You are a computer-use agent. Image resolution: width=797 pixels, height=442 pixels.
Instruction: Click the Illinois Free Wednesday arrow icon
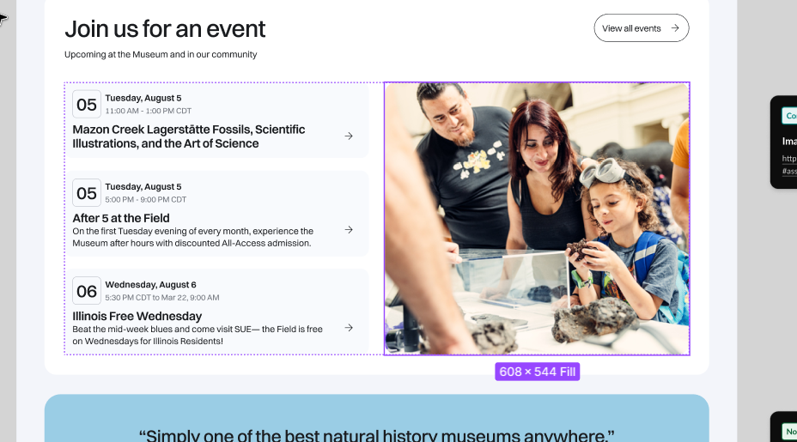coord(349,328)
